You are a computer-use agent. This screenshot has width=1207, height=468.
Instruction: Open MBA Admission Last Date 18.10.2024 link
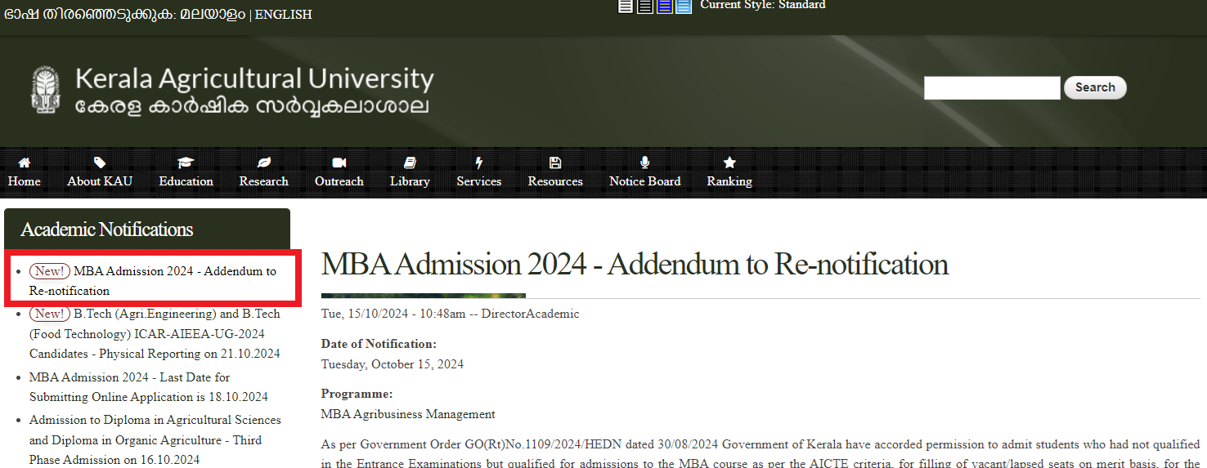[x=149, y=387]
